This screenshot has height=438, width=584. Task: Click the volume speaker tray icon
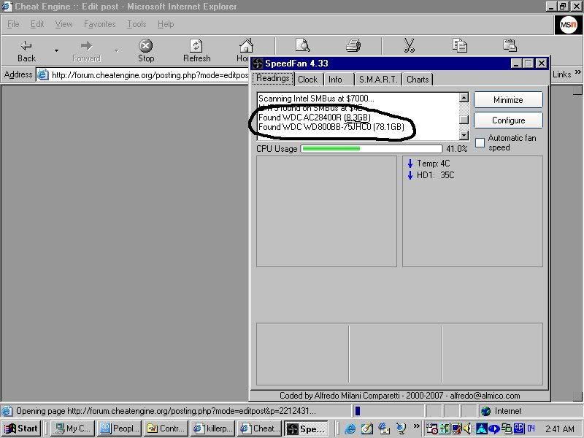(467, 429)
